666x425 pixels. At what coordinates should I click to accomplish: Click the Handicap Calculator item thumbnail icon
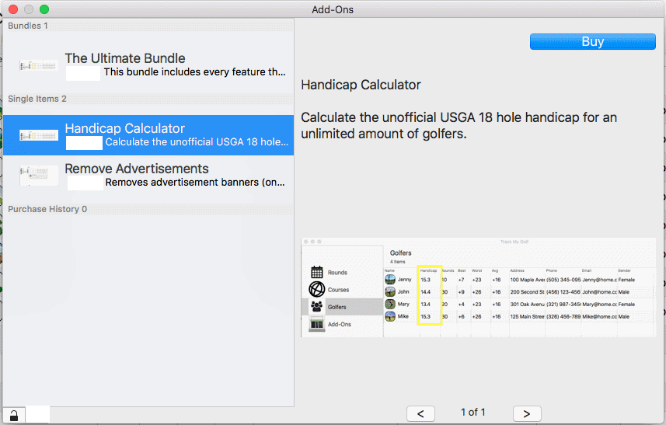point(39,135)
